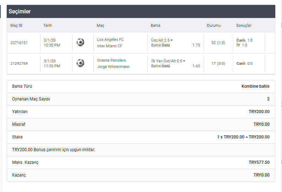Expand the Üst/Alt 2.5 bet dropdown arrow
The width and height of the screenshot is (282, 192).
coord(172,40)
